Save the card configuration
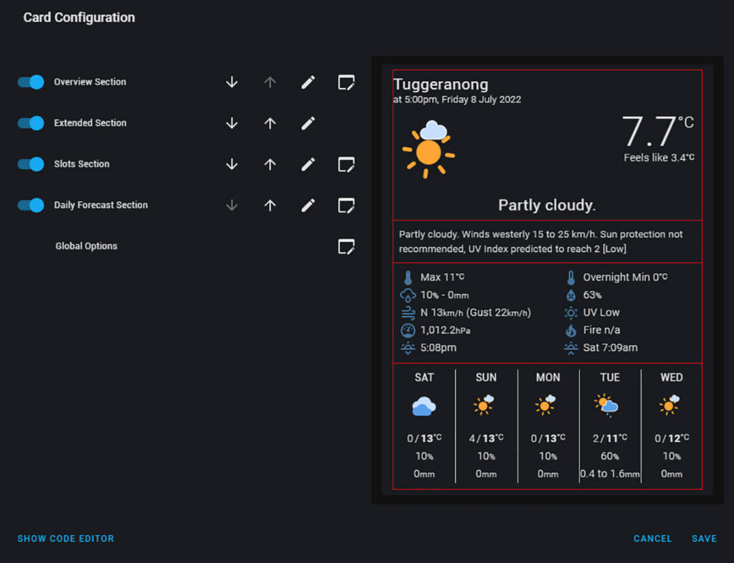 [x=704, y=539]
